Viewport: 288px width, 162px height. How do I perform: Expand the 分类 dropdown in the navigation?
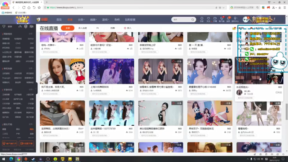pos(81,20)
